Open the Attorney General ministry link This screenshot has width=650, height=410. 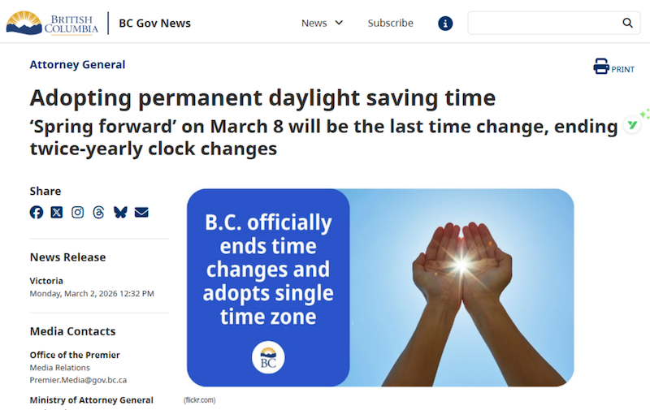click(x=77, y=65)
